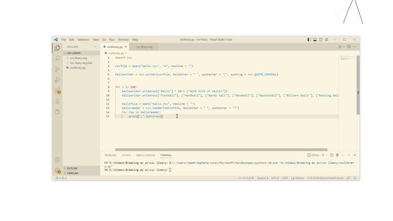The height and width of the screenshot is (221, 393).
Task: Collapse the CSV LIBARY folder section
Action: pos(81,53)
